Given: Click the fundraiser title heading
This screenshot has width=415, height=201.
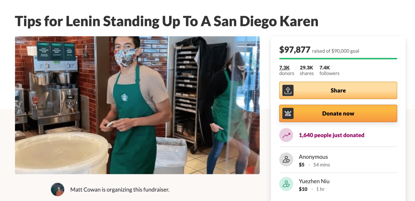Looking at the screenshot, I should tap(167, 21).
